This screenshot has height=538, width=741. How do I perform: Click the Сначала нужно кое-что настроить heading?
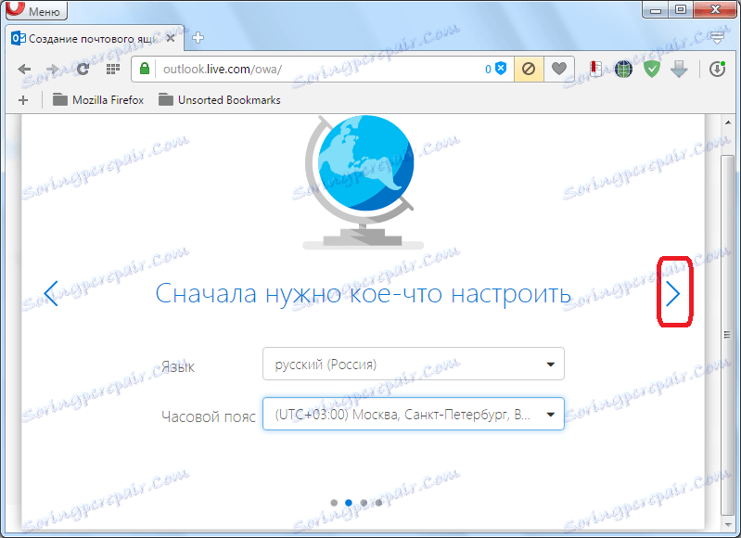(x=363, y=294)
